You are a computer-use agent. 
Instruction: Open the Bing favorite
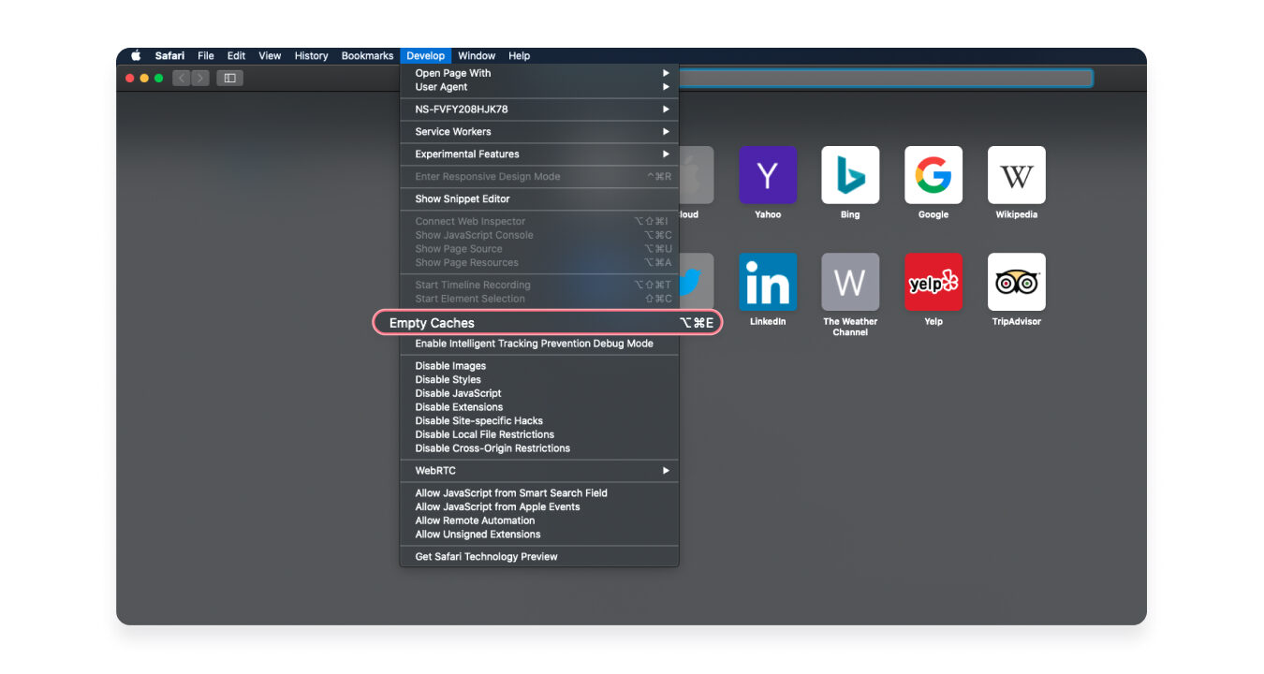coord(850,175)
